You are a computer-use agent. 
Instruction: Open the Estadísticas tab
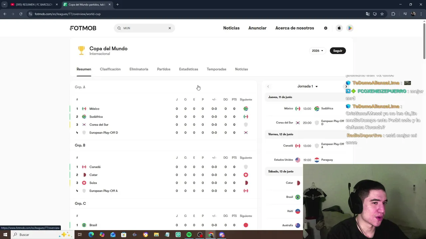click(x=188, y=69)
